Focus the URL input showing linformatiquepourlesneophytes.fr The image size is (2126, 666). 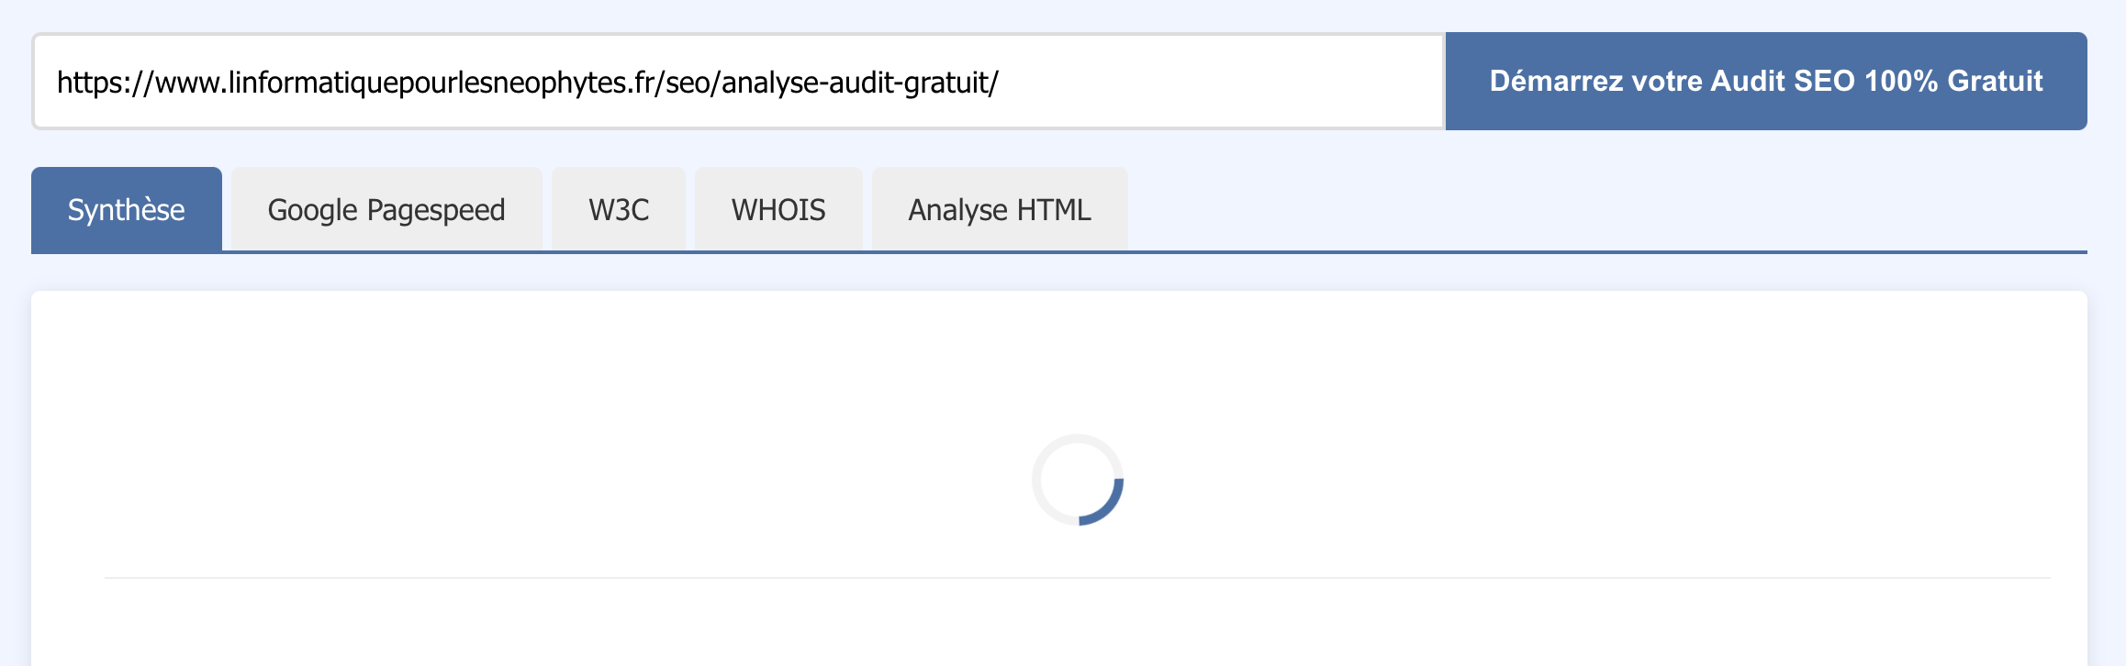pyautogui.click(x=734, y=81)
